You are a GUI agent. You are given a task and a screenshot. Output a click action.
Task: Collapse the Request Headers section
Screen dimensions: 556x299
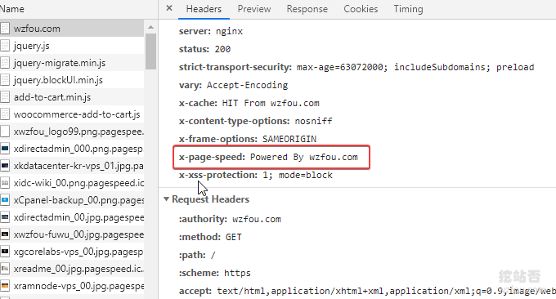pos(166,199)
